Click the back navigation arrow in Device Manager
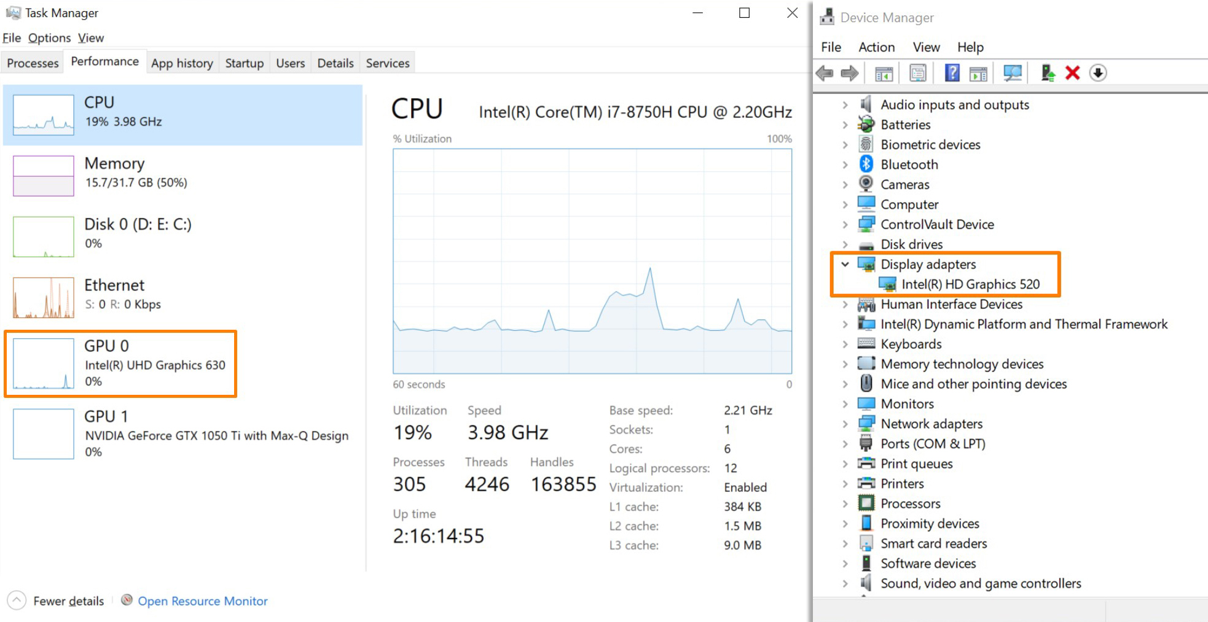The width and height of the screenshot is (1208, 622). (x=825, y=72)
